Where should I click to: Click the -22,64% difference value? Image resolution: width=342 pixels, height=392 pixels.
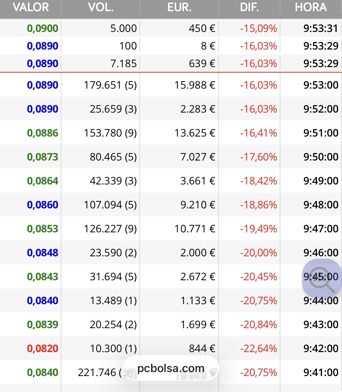click(258, 348)
